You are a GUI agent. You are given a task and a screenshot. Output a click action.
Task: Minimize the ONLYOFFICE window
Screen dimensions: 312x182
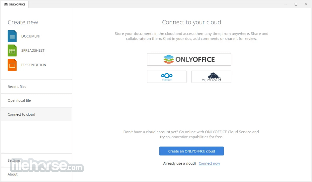tap(286, 4)
